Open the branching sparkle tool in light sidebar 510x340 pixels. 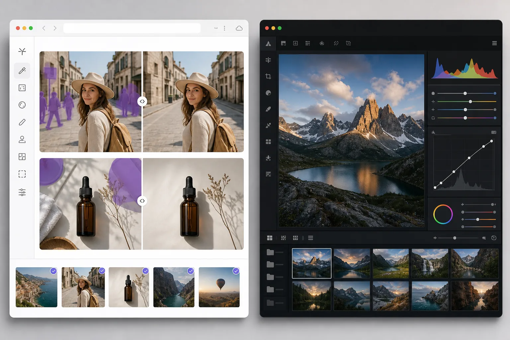click(22, 51)
